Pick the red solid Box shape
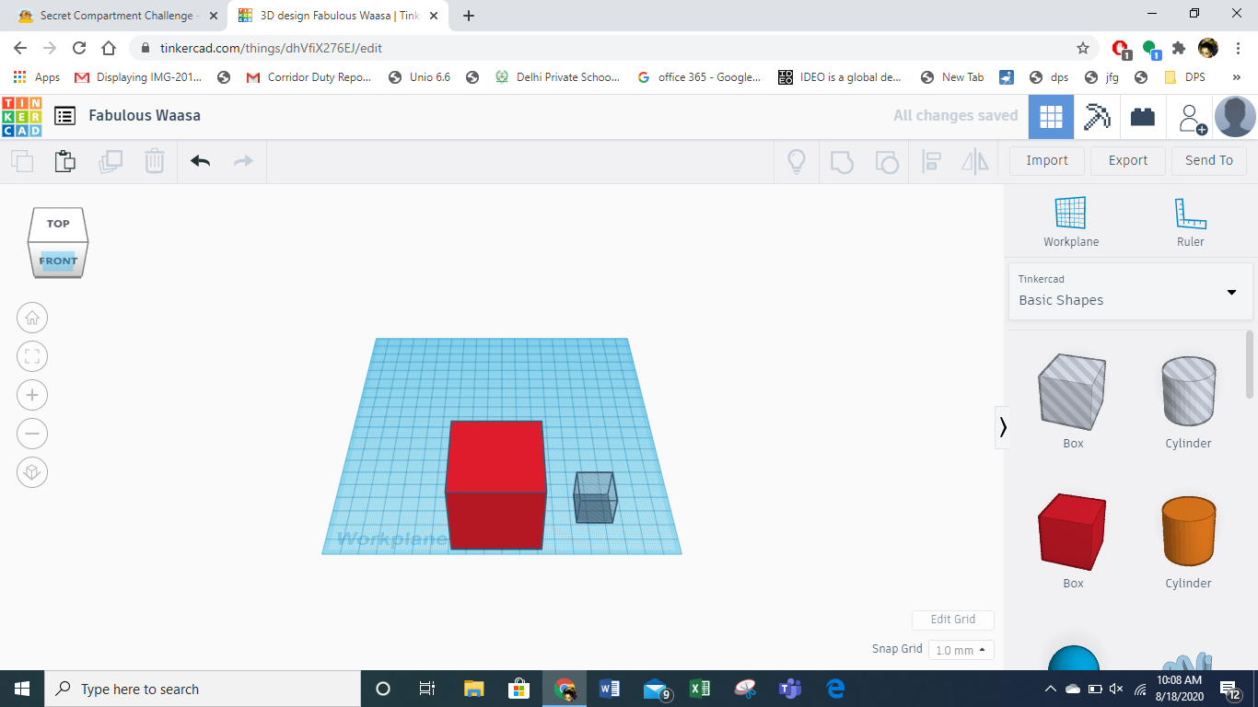The image size is (1258, 707). (x=1072, y=532)
